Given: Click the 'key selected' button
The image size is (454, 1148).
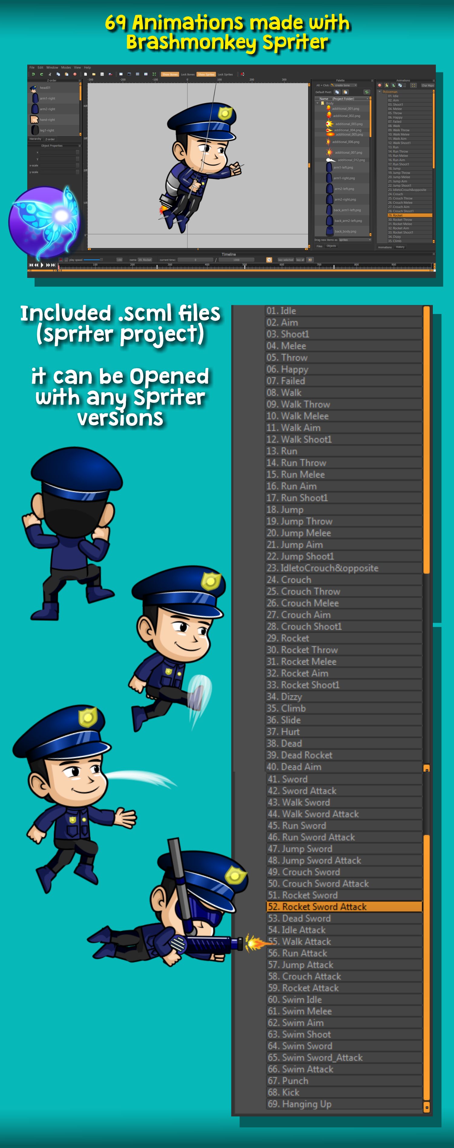Looking at the screenshot, I should (286, 260).
